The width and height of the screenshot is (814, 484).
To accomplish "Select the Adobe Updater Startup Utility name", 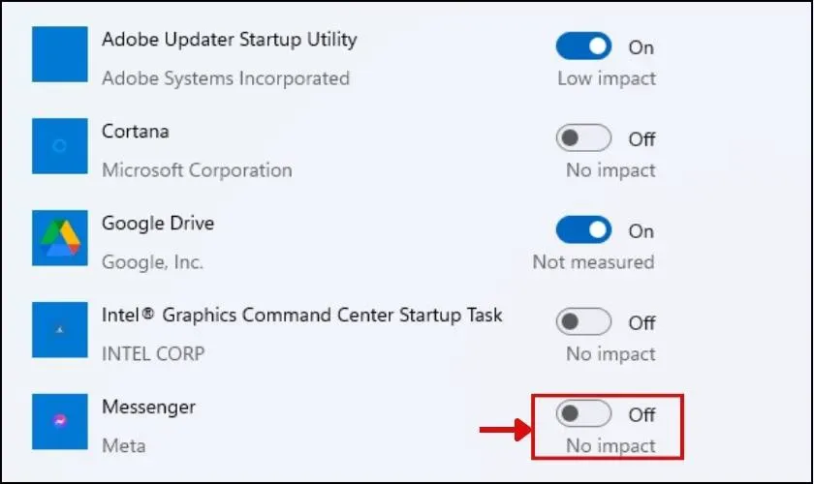I will click(229, 40).
